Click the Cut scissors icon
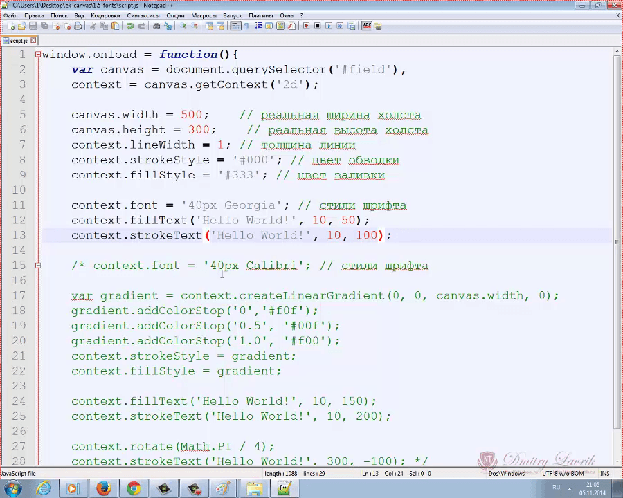Viewport: 623px width, 498px height. tap(93, 26)
